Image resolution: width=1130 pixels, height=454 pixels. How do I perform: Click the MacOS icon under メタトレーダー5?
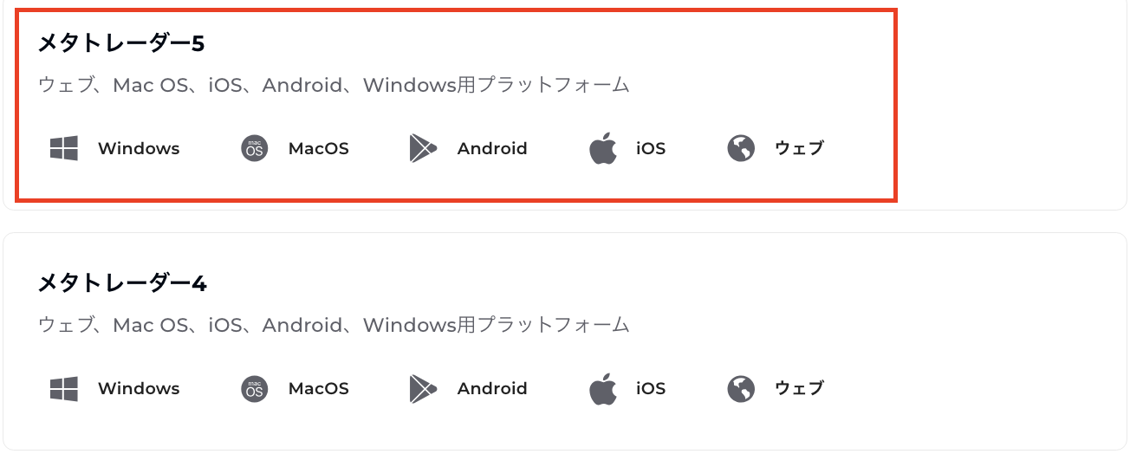254,148
